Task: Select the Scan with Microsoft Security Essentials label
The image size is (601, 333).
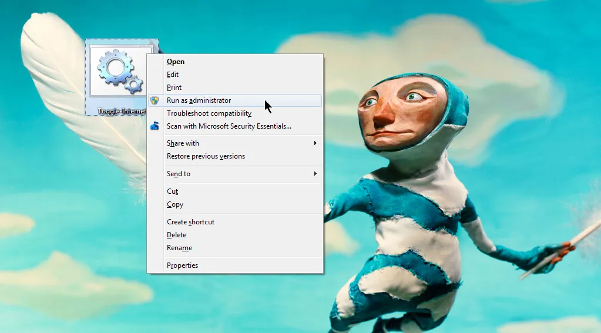Action: click(x=229, y=126)
